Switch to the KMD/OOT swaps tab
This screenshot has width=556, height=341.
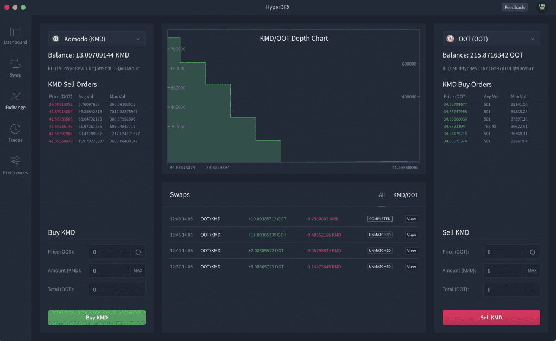click(405, 195)
